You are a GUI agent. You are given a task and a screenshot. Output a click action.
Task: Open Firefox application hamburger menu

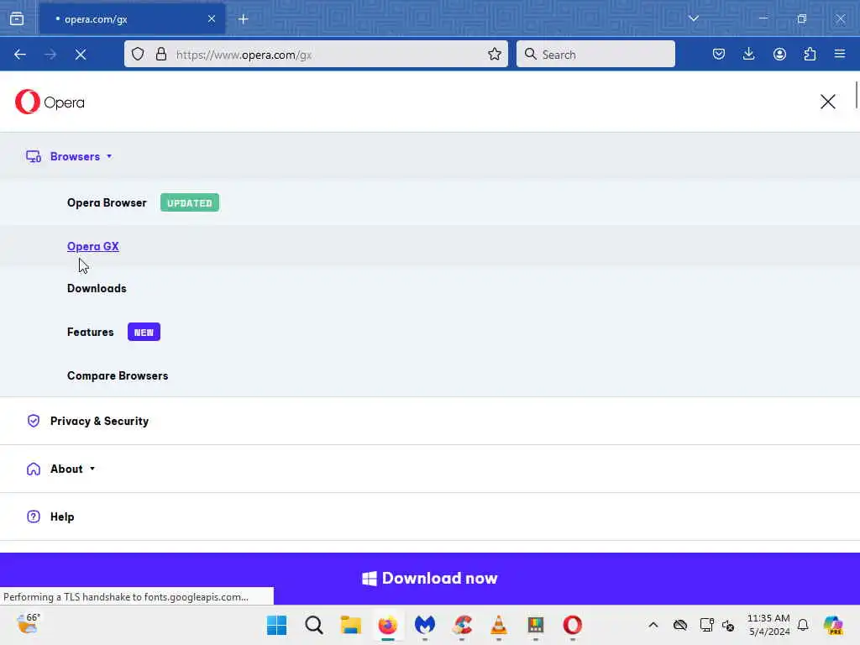tap(840, 54)
